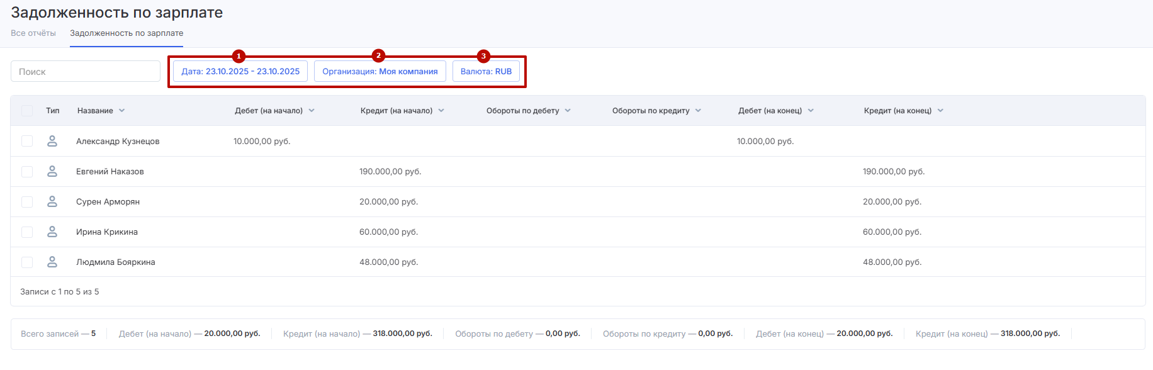Change the Организация: Моя компания filter
Screen dimensions: 1153x370
(x=380, y=71)
